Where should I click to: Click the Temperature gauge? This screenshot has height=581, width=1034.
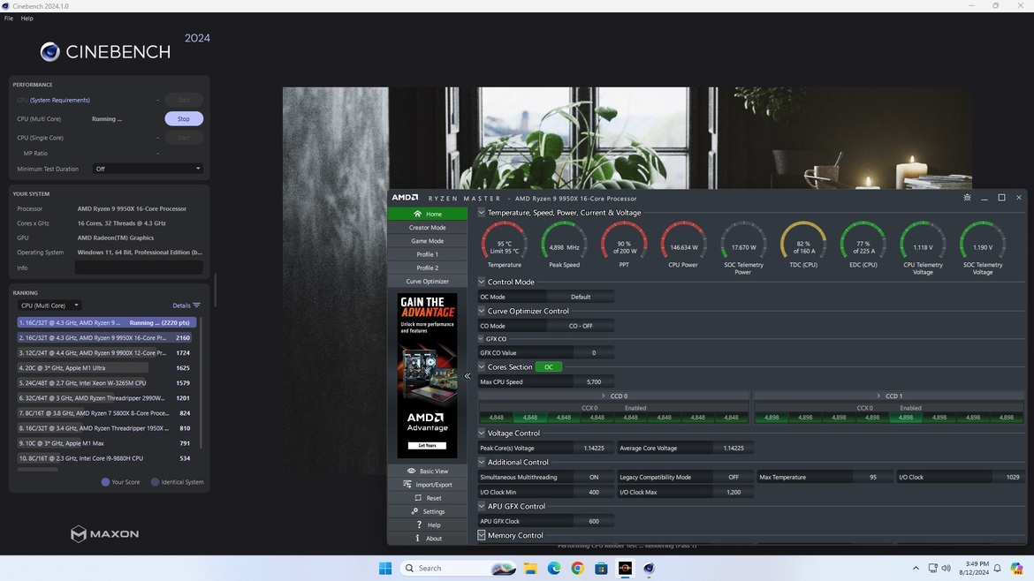coord(505,245)
